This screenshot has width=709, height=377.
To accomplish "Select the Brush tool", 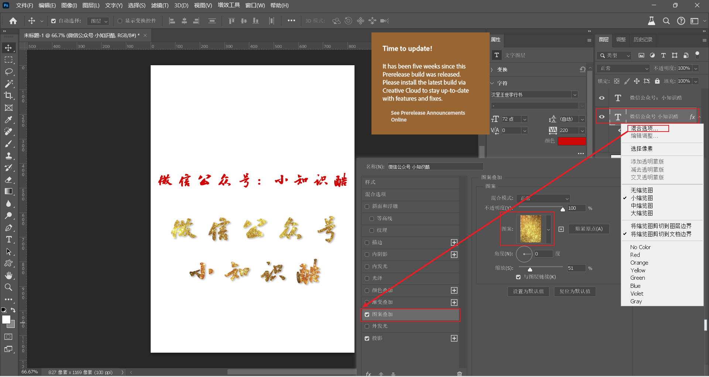I will coord(8,144).
